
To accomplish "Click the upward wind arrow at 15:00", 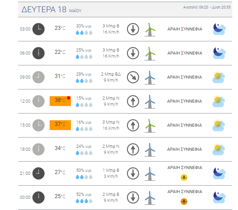I will 133,125.
